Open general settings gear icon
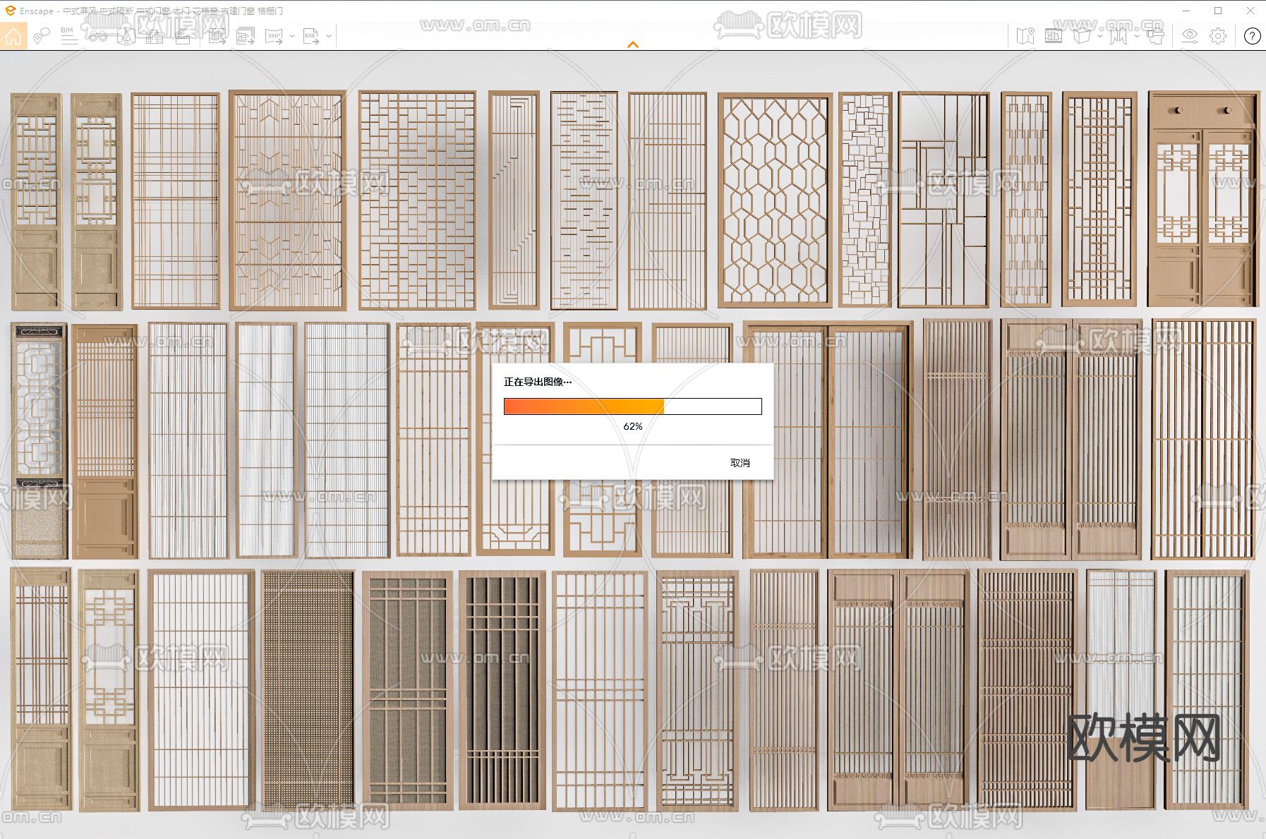Image resolution: width=1266 pixels, height=839 pixels. tap(1218, 36)
